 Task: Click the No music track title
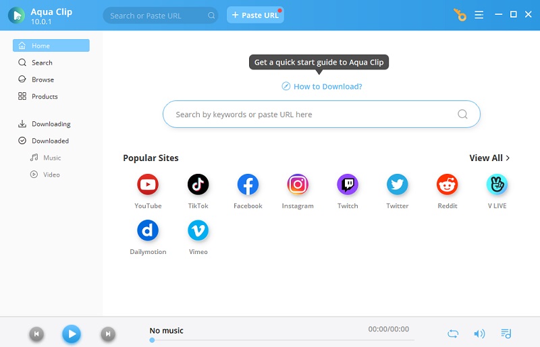pyautogui.click(x=166, y=331)
